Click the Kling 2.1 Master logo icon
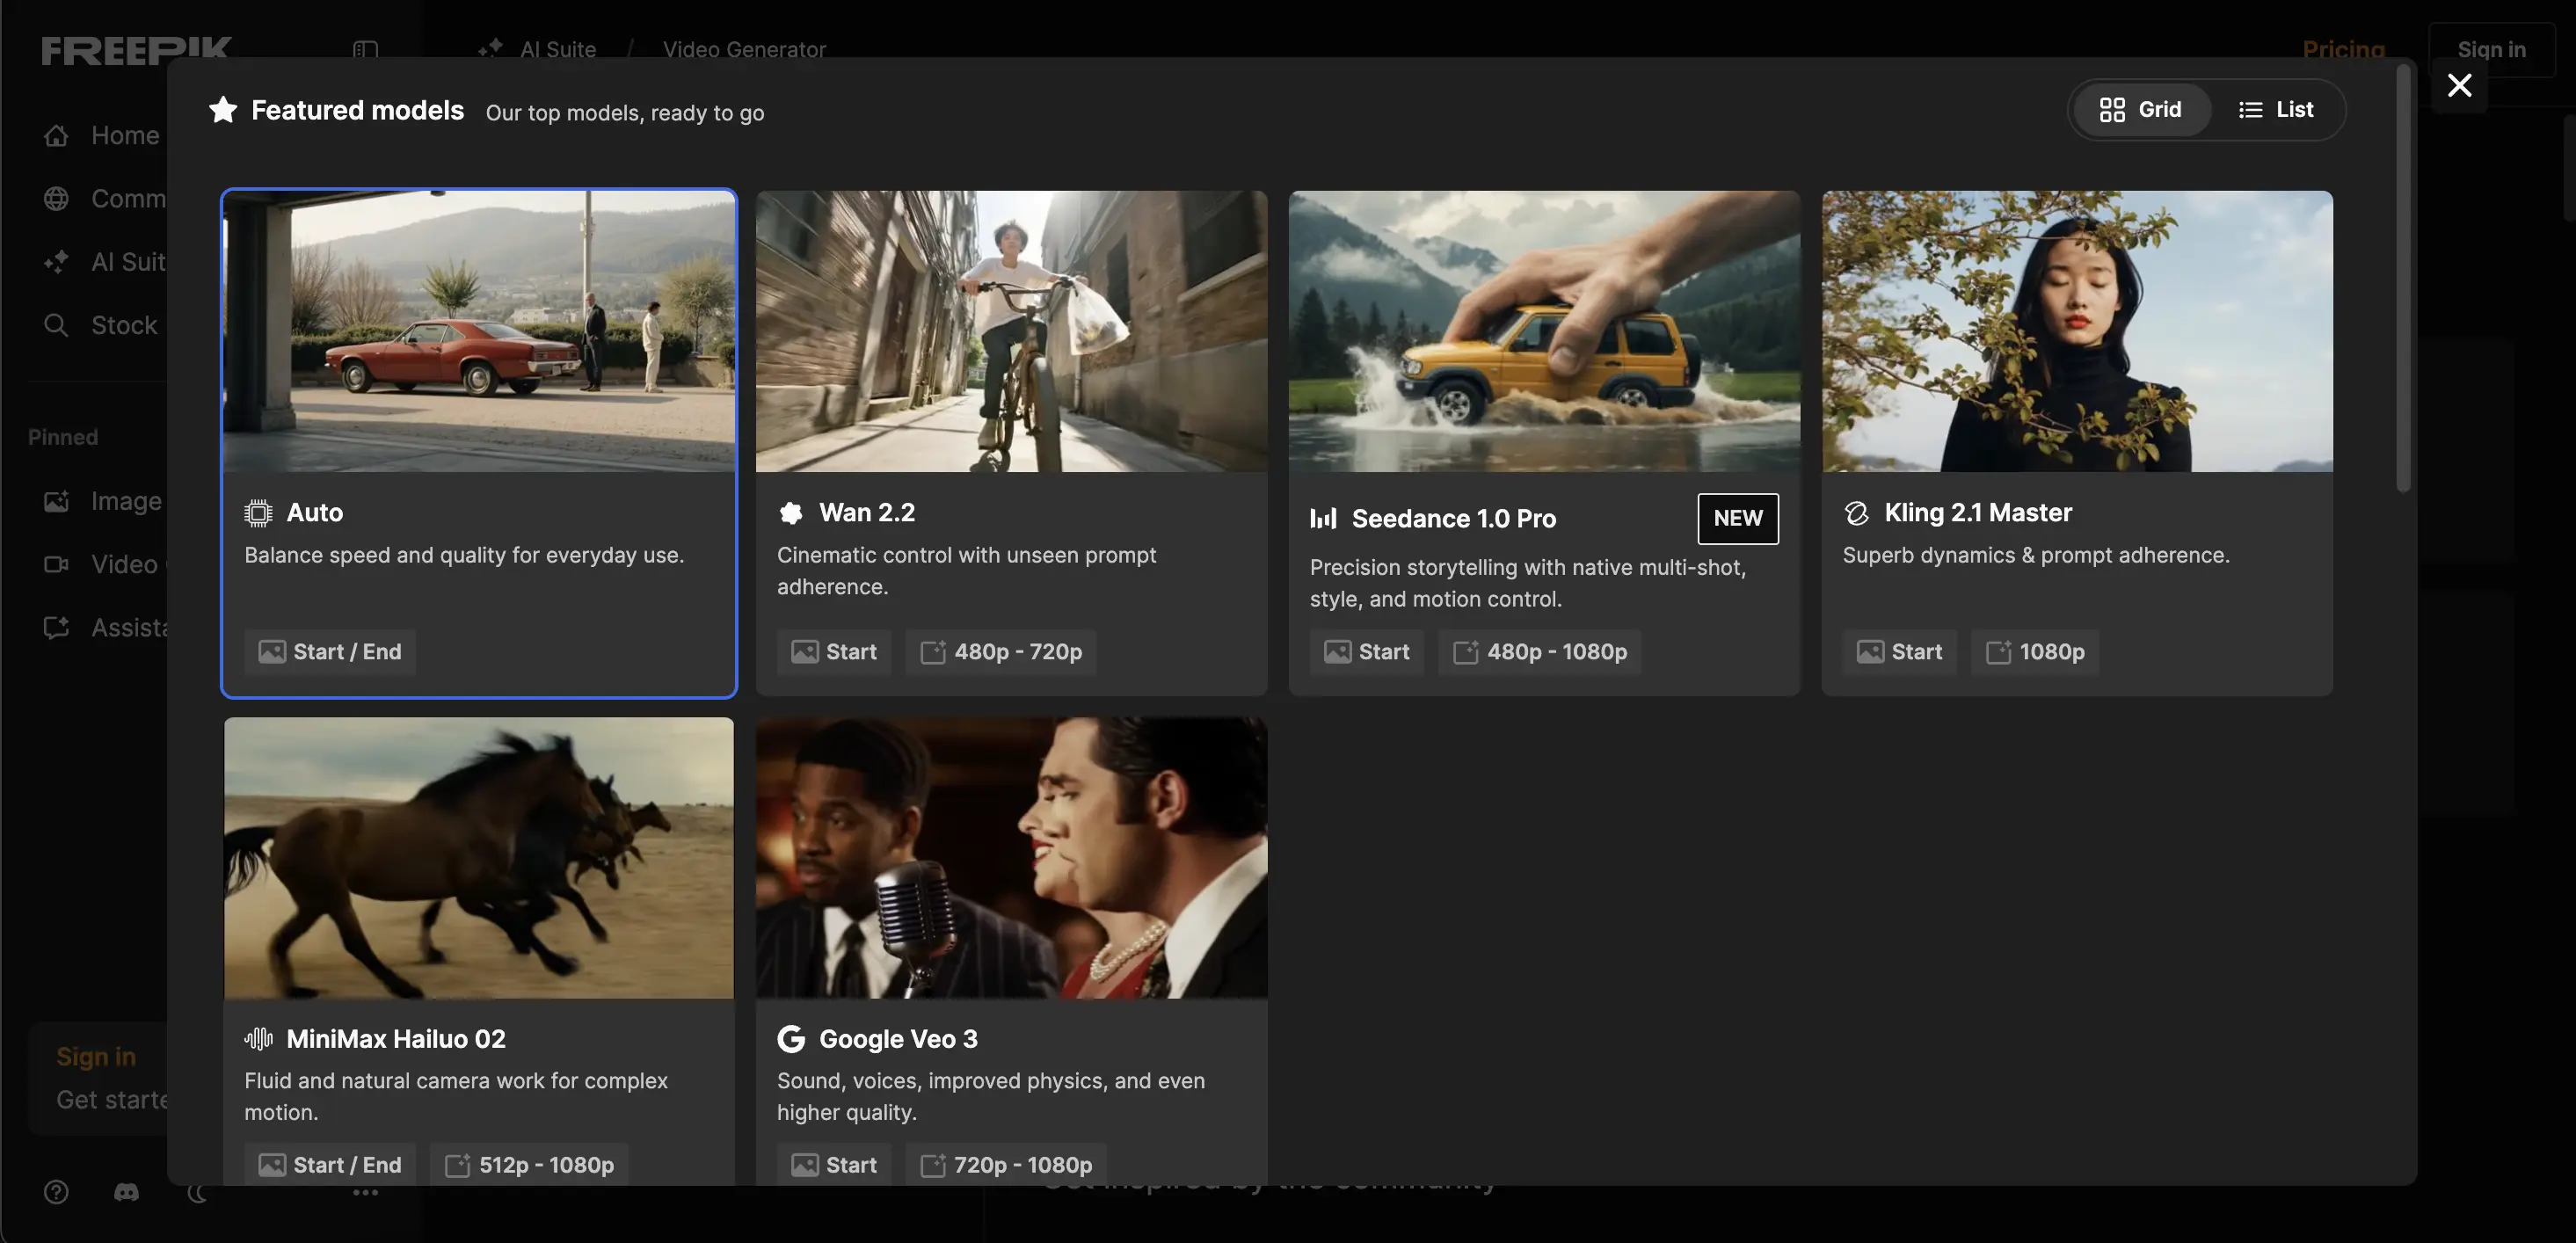 pyautogui.click(x=1856, y=513)
